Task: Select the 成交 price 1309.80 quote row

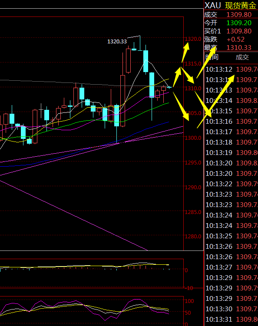Action: (231, 15)
